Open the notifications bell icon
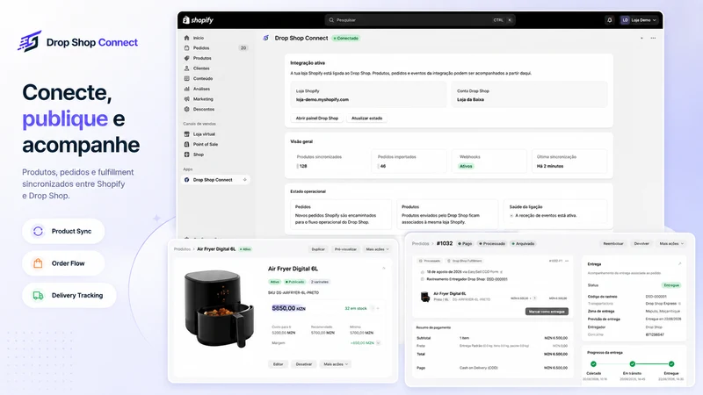Image resolution: width=703 pixels, height=395 pixels. coord(609,20)
